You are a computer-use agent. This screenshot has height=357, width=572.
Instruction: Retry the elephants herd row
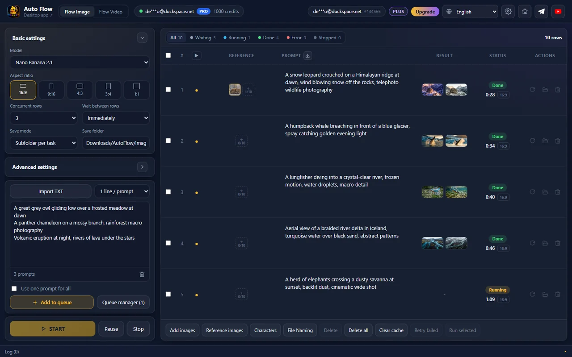pyautogui.click(x=533, y=295)
